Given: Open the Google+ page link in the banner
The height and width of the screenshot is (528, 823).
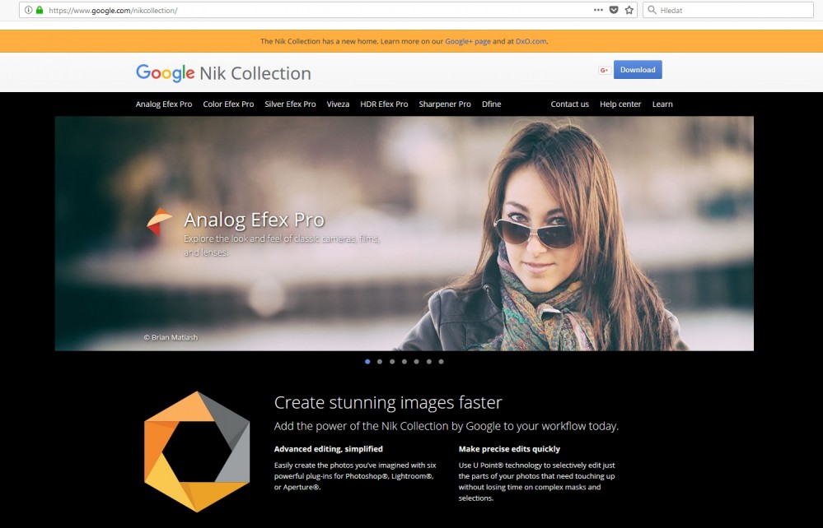Looking at the screenshot, I should click(x=467, y=41).
